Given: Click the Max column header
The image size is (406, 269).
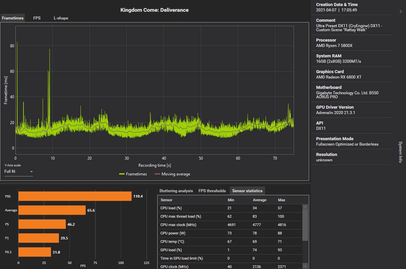Looking at the screenshot, I should pos(282,200).
